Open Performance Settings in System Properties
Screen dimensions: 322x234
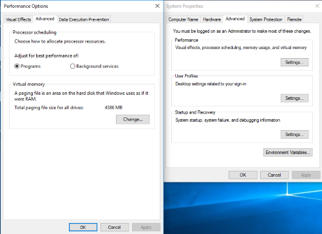[x=294, y=63]
